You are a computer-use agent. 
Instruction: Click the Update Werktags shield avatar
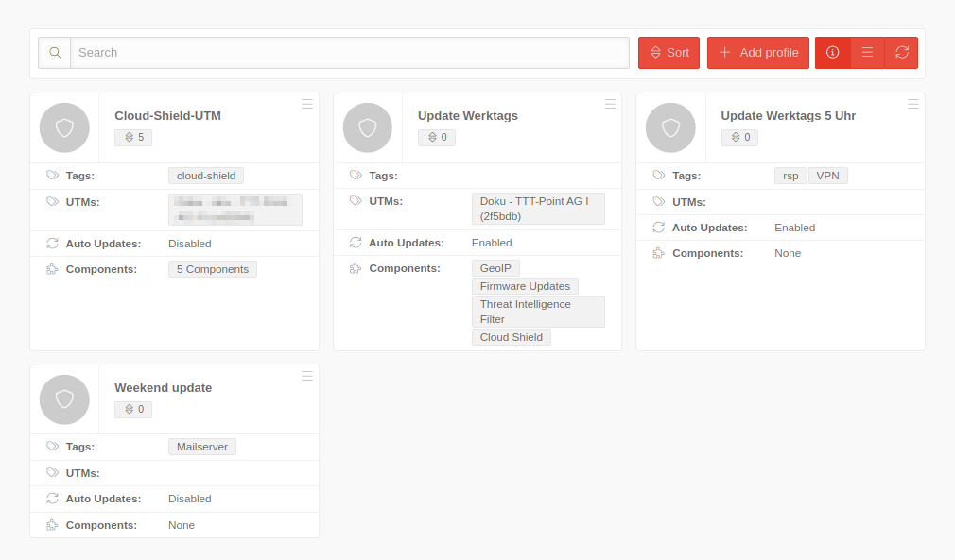tap(368, 127)
